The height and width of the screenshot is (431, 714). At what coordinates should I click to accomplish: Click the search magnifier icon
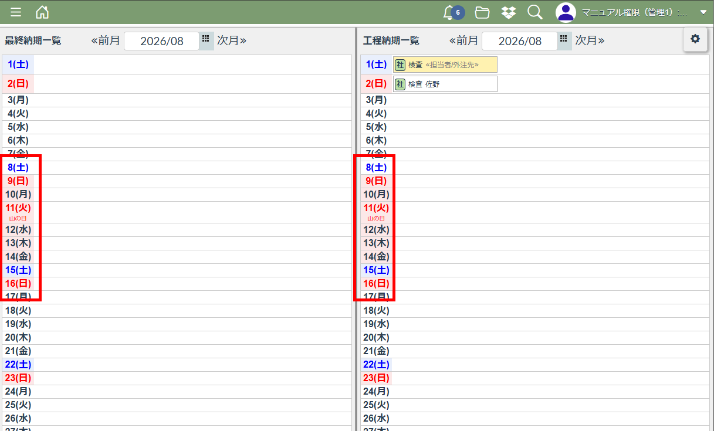click(x=534, y=12)
